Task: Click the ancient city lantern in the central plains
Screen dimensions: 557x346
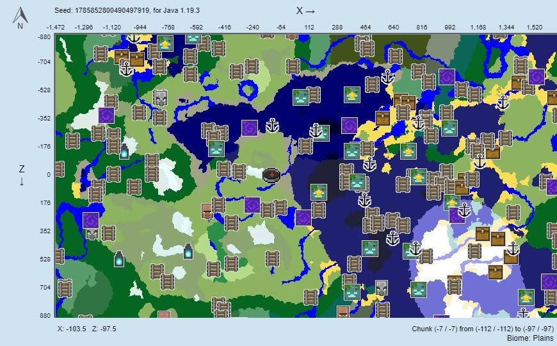Action: click(188, 251)
